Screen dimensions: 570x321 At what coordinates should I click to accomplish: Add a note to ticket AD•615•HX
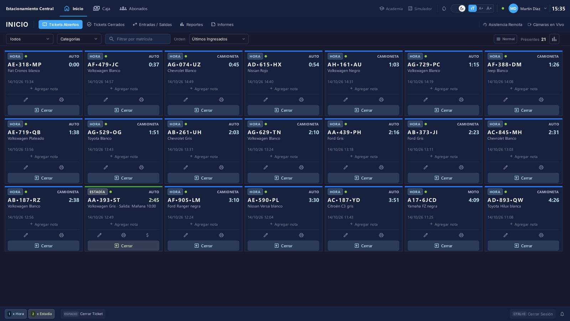click(284, 89)
